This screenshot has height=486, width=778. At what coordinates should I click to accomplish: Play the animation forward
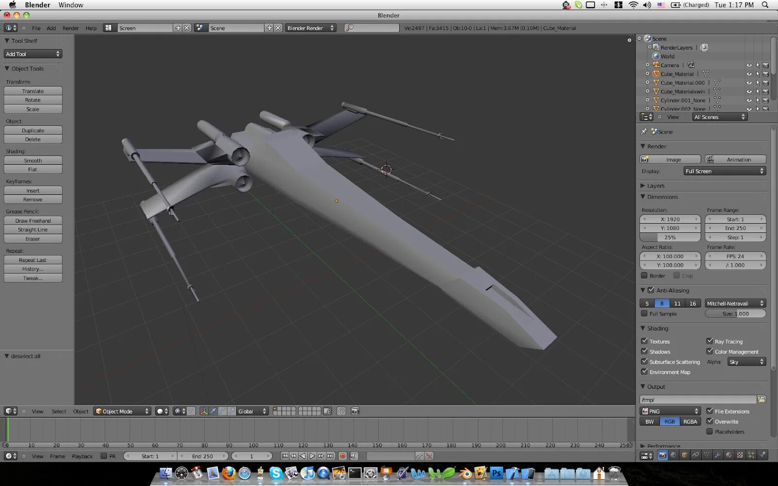(x=312, y=456)
